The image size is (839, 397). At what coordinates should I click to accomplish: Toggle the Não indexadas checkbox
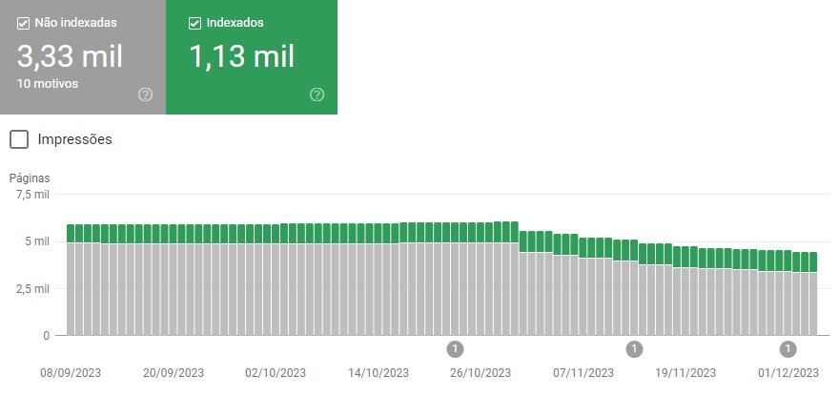(x=24, y=23)
